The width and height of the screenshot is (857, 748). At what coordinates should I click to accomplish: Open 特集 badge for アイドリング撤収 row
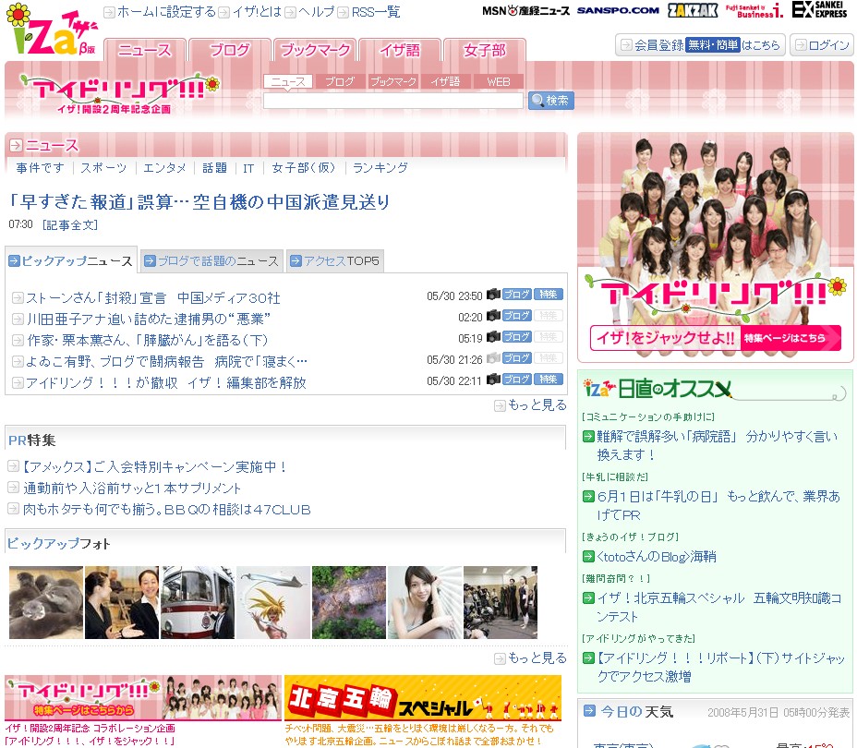click(x=549, y=380)
